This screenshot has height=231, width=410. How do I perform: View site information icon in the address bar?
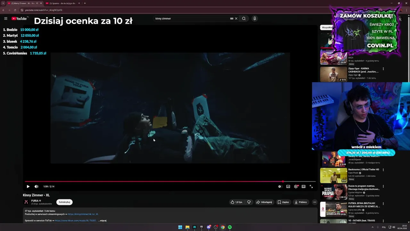[22, 10]
